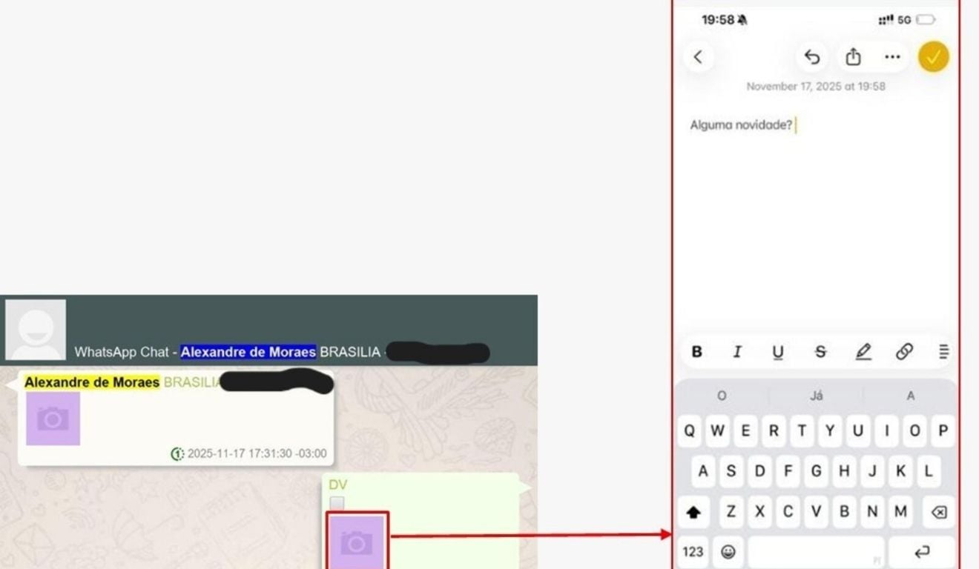Switch to the 123 numeric keyboard
This screenshot has width=979, height=569.
coord(693,552)
